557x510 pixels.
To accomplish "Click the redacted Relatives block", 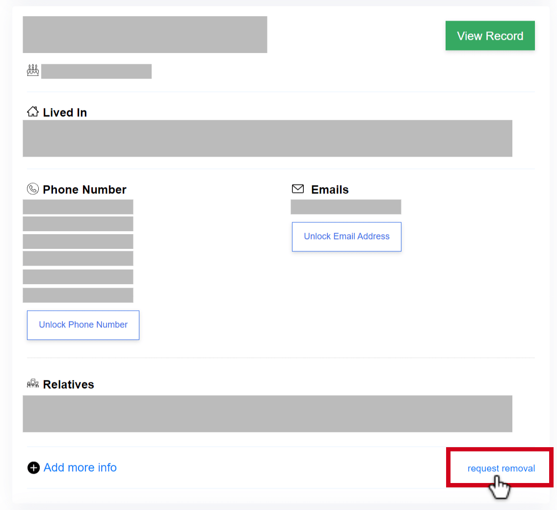I will 267,414.
